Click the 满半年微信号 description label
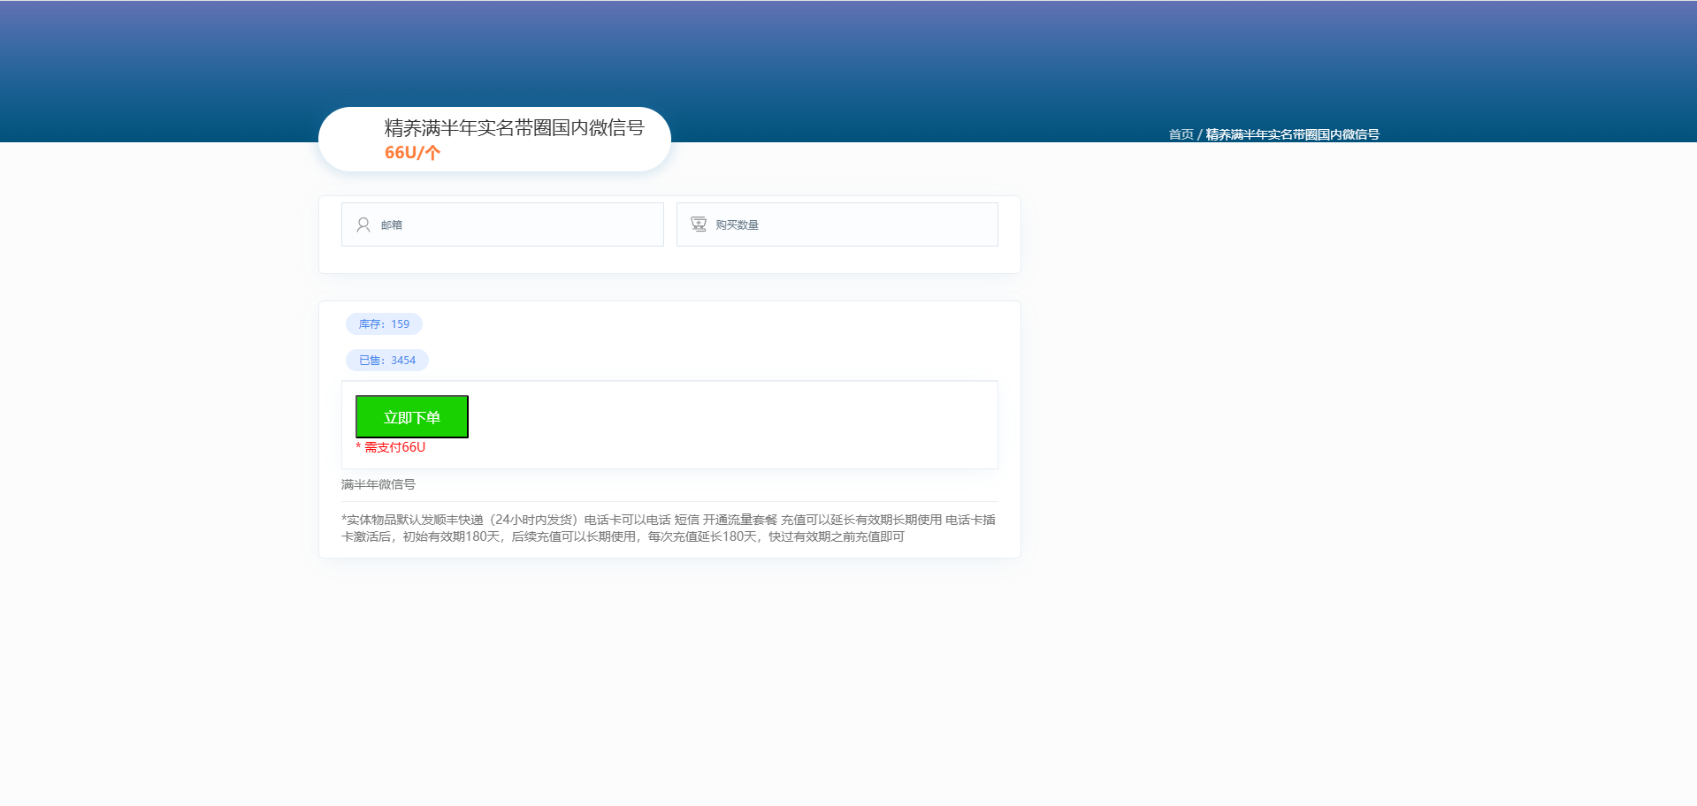This screenshot has height=806, width=1697. (x=378, y=484)
